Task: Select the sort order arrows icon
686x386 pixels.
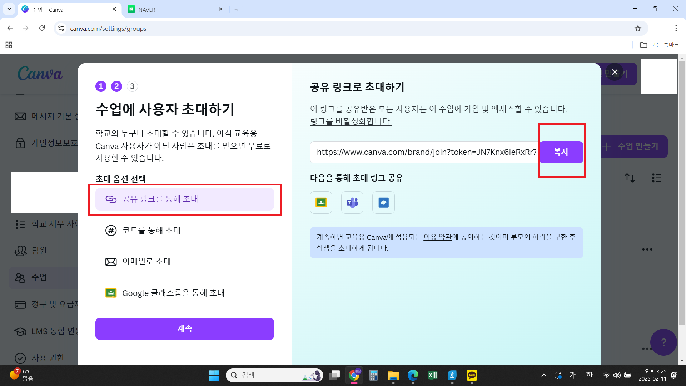Action: [630, 178]
